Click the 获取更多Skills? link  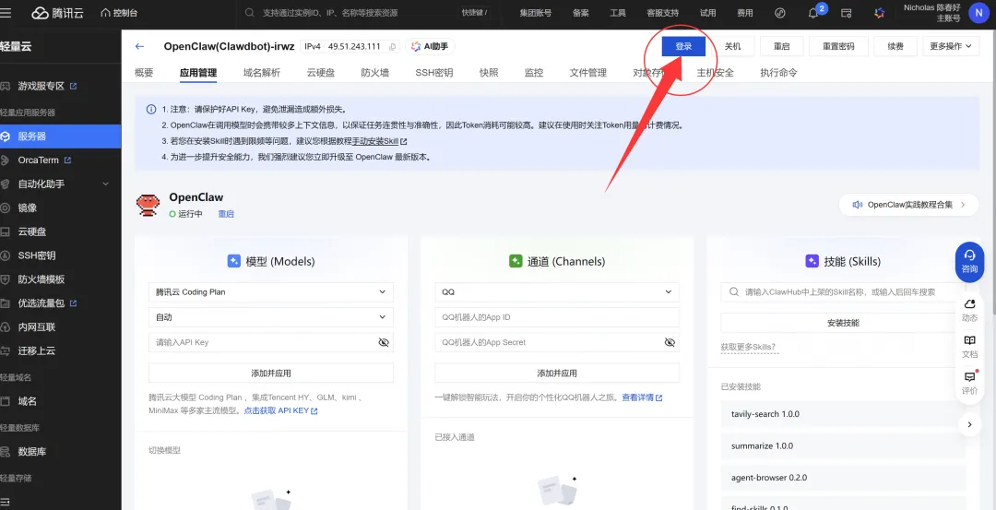[748, 347]
